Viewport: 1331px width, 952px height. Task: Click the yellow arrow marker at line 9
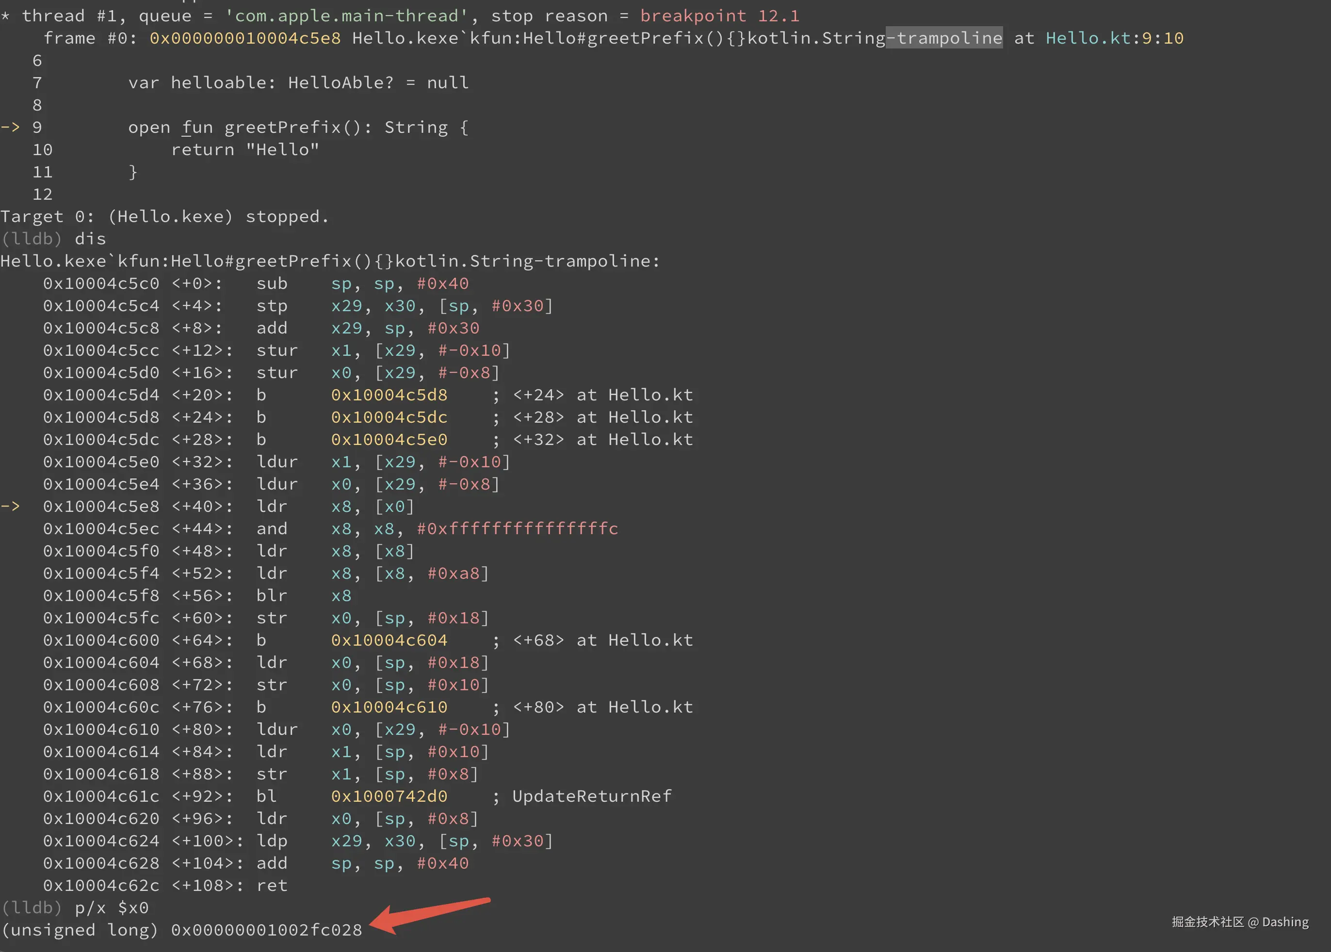coord(10,127)
